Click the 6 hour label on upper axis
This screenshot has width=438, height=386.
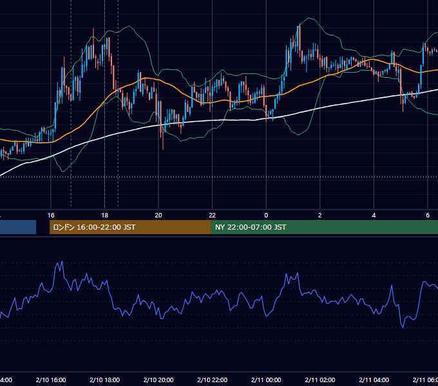[428, 215]
